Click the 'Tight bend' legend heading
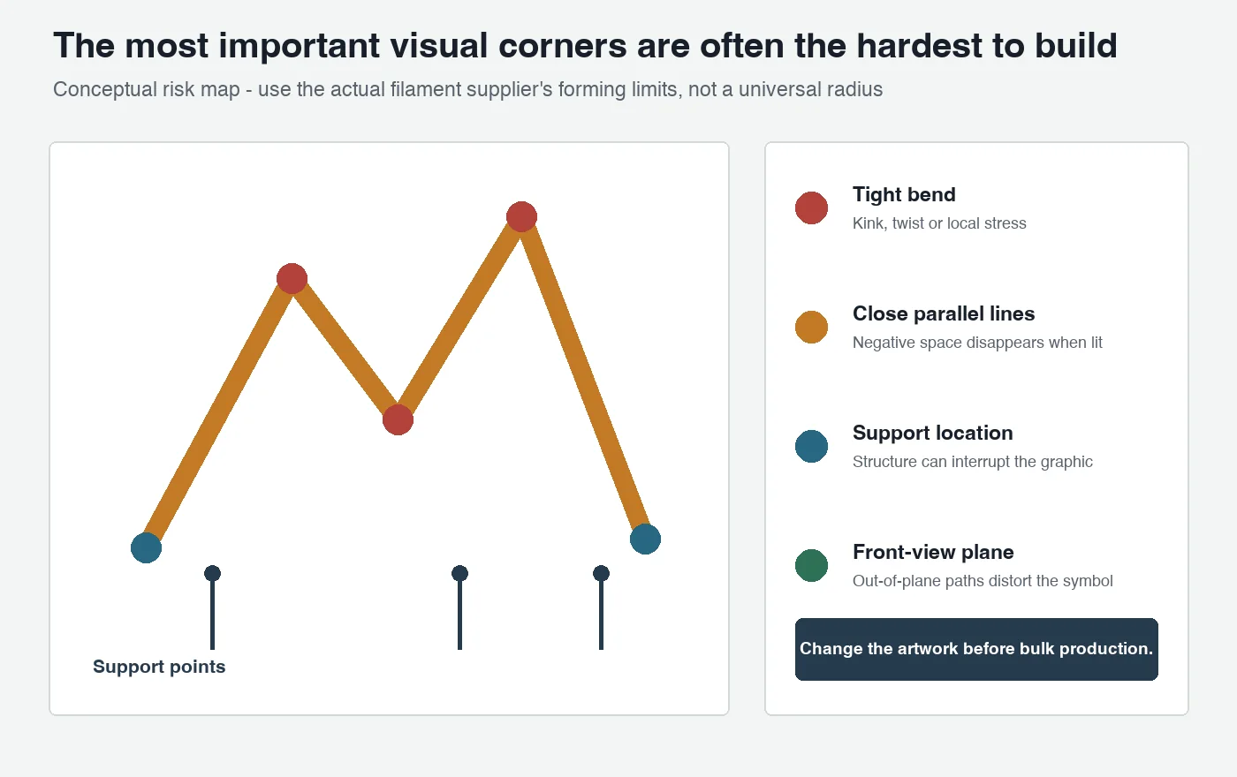The image size is (1237, 777). (904, 194)
